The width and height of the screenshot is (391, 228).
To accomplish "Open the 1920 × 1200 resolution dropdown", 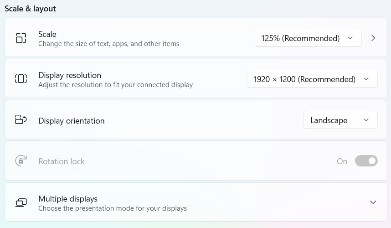I will (312, 79).
